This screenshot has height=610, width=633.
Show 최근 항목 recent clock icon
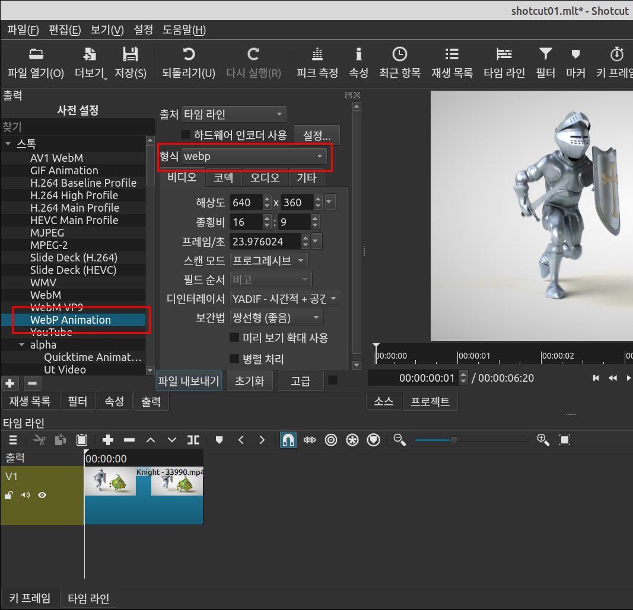[400, 63]
